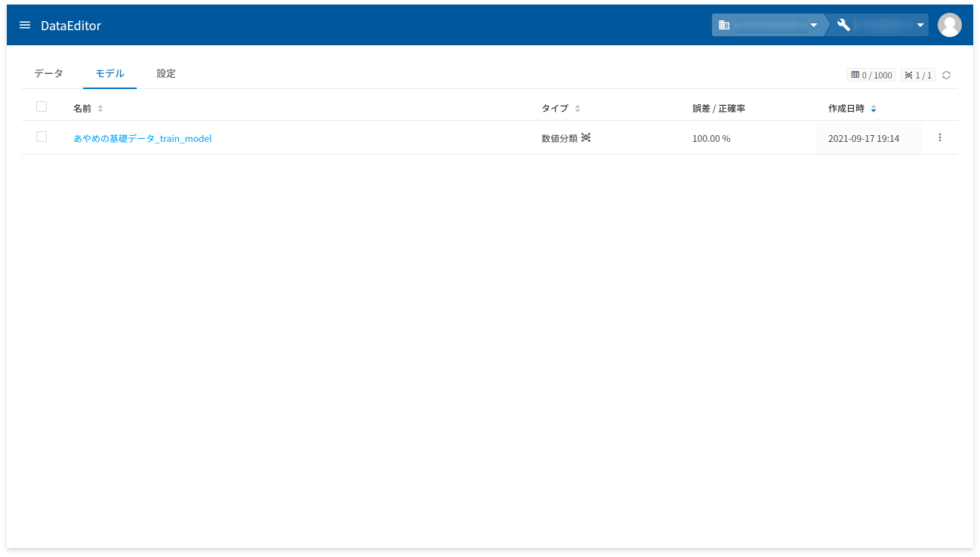Sort by 作成日時 using the sort arrow
This screenshot has height=557, width=980.
coord(874,109)
